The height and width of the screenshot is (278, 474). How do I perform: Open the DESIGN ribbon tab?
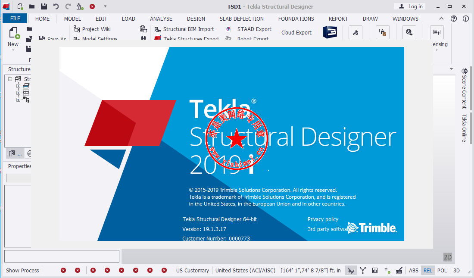pos(196,19)
